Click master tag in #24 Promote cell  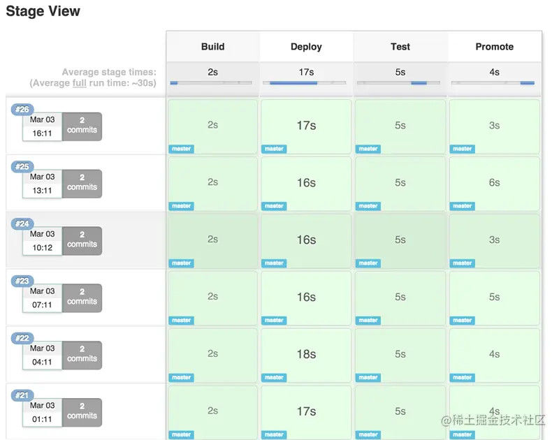[462, 263]
